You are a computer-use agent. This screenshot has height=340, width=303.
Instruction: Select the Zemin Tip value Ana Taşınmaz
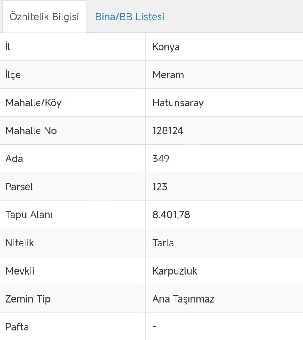tap(183, 299)
